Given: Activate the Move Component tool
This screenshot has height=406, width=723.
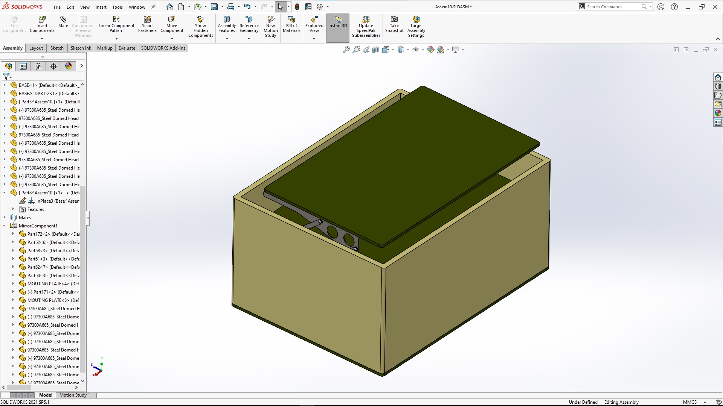Looking at the screenshot, I should [x=172, y=24].
